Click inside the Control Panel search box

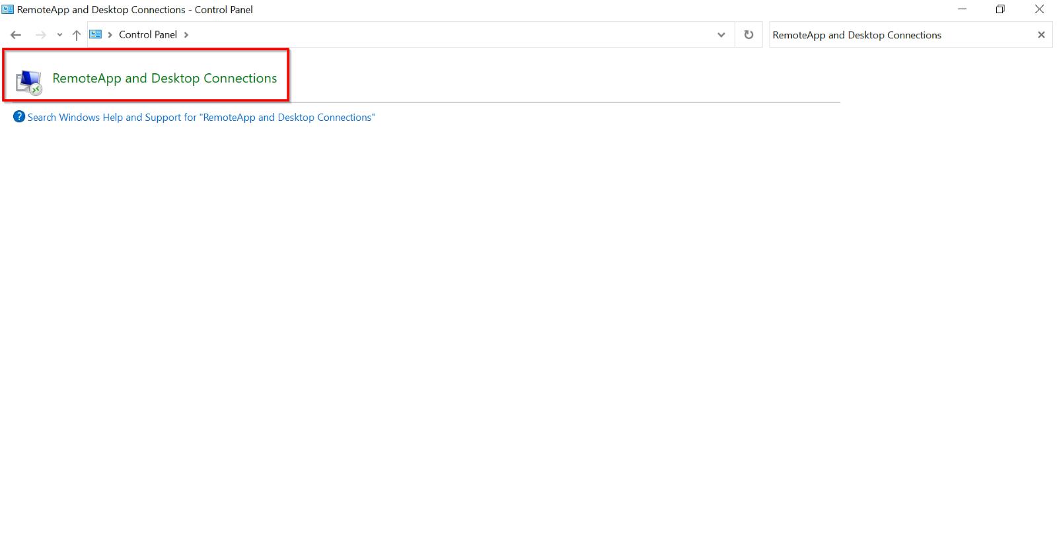click(898, 35)
